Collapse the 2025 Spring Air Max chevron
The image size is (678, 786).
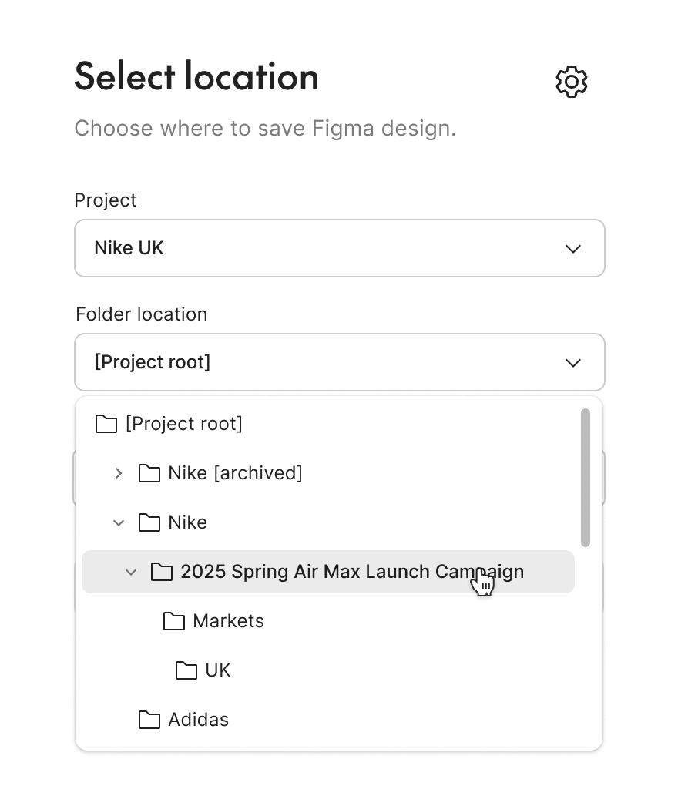131,572
